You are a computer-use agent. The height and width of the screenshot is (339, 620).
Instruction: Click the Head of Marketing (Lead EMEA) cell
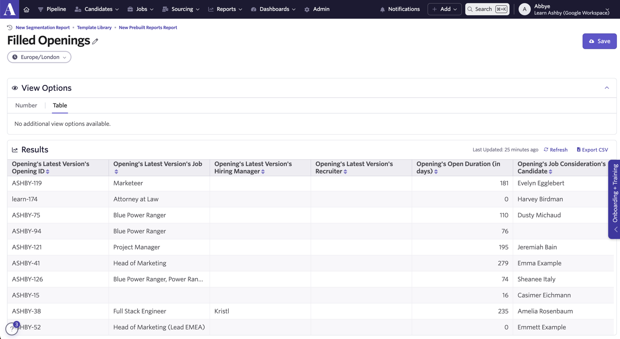click(x=159, y=327)
